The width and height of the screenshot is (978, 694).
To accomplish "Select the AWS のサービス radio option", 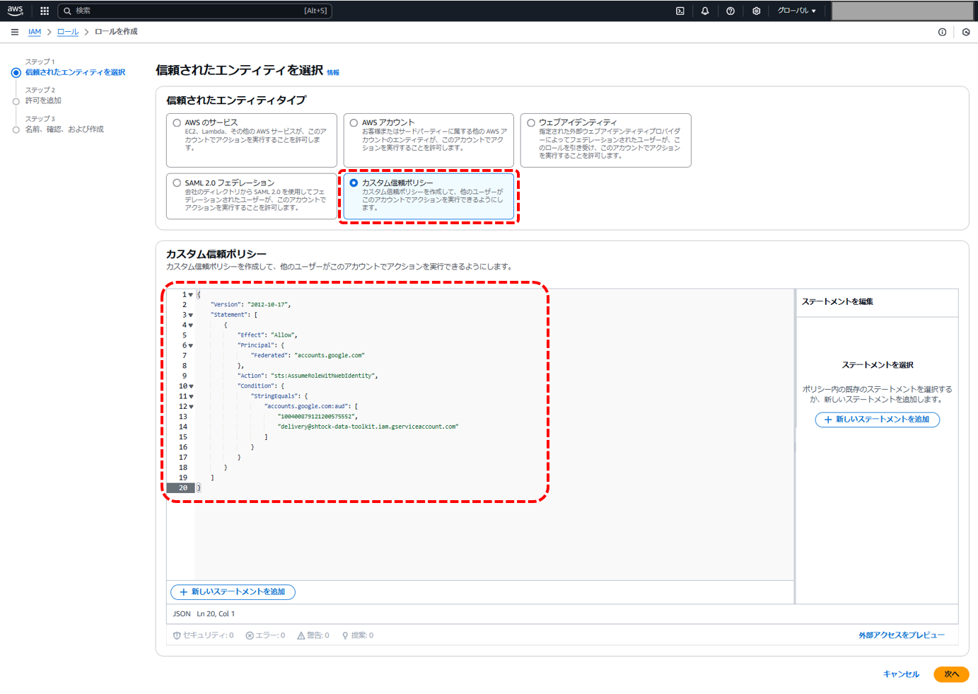I will pyautogui.click(x=177, y=123).
